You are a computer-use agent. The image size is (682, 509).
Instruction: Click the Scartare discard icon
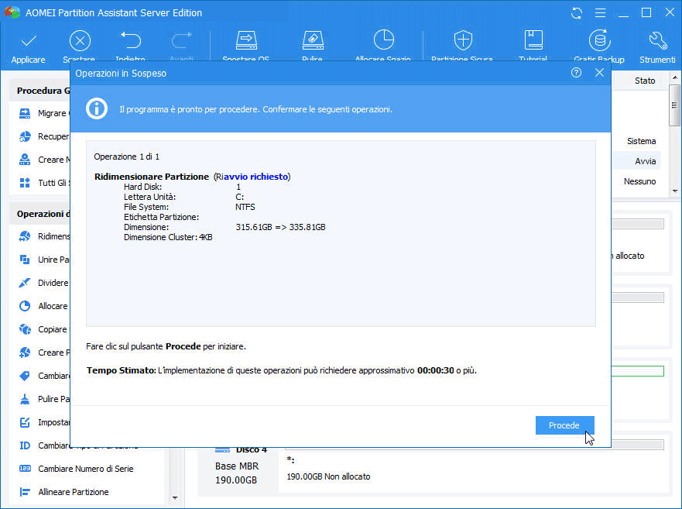(80, 41)
